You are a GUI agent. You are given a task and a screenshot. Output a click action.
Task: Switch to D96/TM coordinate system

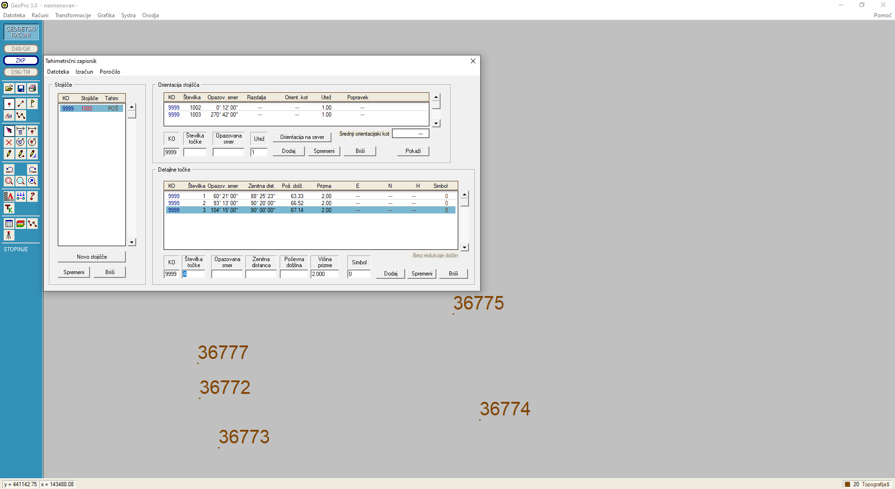click(21, 72)
